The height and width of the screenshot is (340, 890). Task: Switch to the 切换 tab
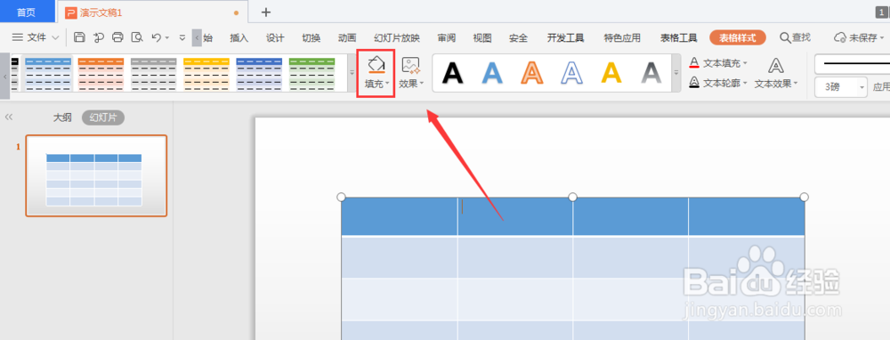point(311,38)
